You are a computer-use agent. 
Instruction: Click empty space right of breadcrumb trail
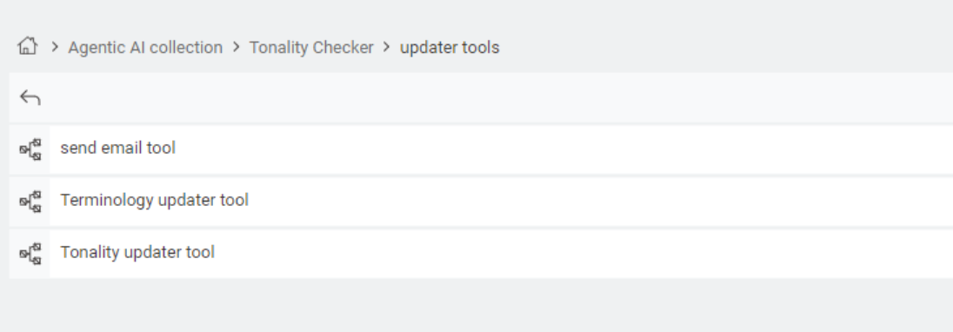coord(726,47)
